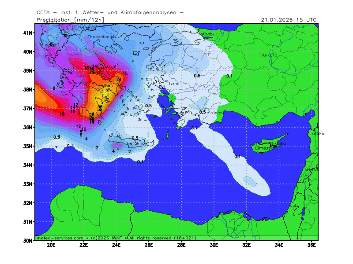Select the Ankara city label
Viewport: 353px width, 264px height.
[x=270, y=55]
